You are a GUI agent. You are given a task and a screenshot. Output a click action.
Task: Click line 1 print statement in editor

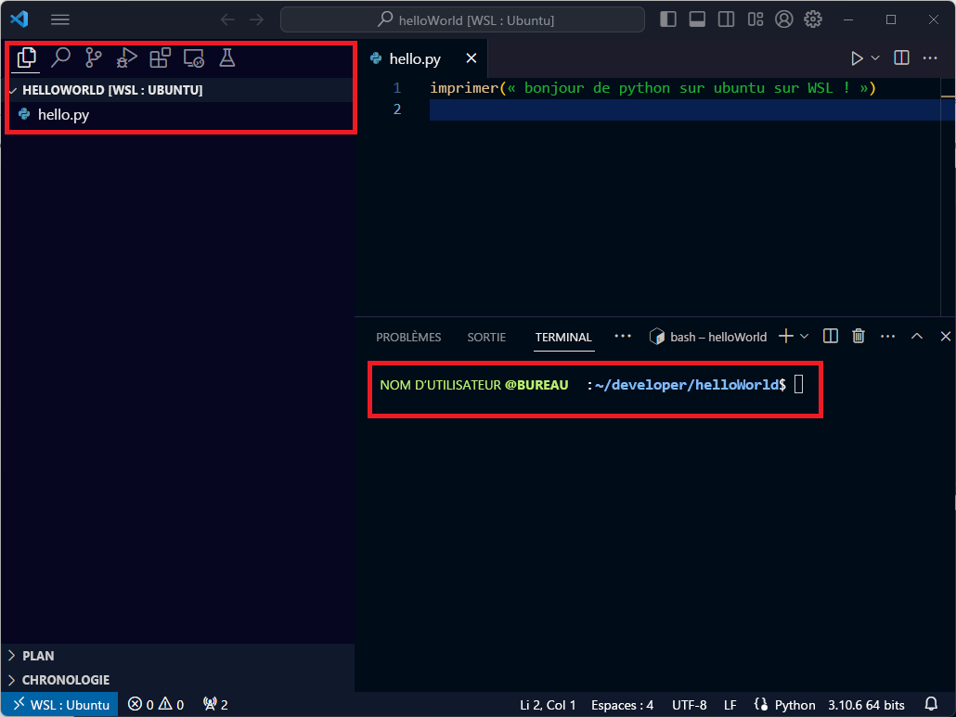coord(652,88)
